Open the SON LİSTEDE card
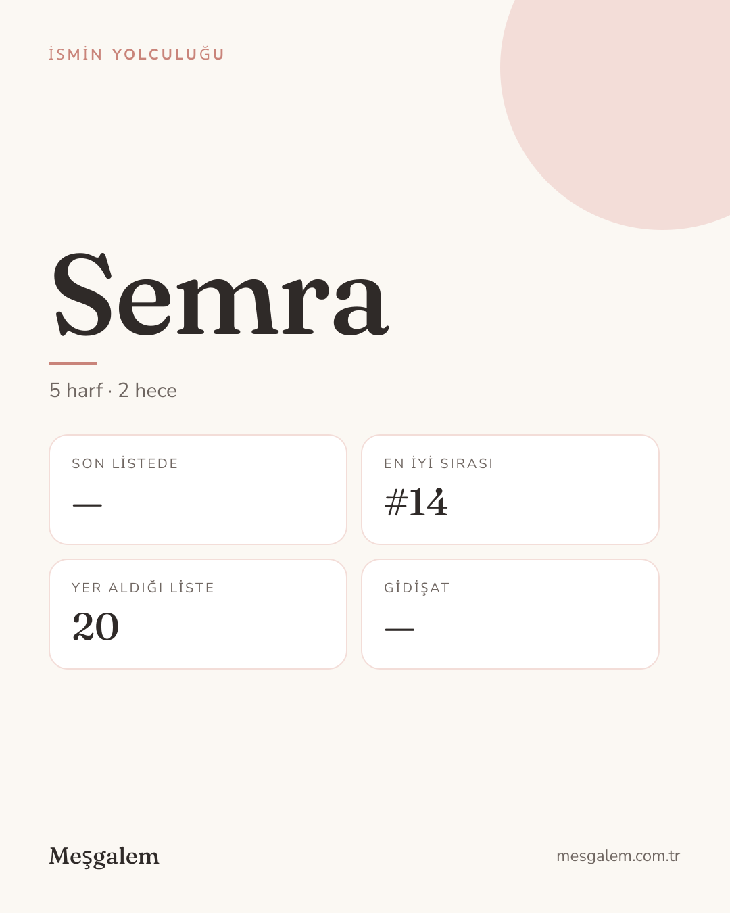The width and height of the screenshot is (730, 913). 198,490
